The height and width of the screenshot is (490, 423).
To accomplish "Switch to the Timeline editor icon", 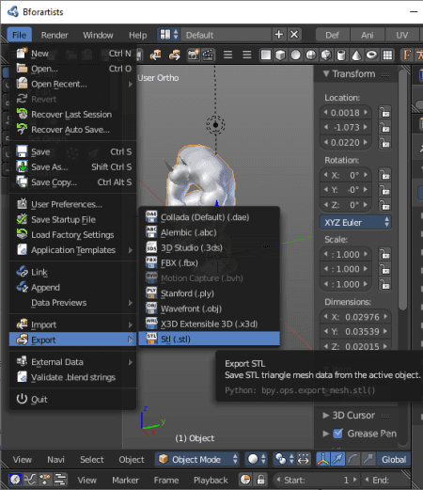I will click(15, 480).
